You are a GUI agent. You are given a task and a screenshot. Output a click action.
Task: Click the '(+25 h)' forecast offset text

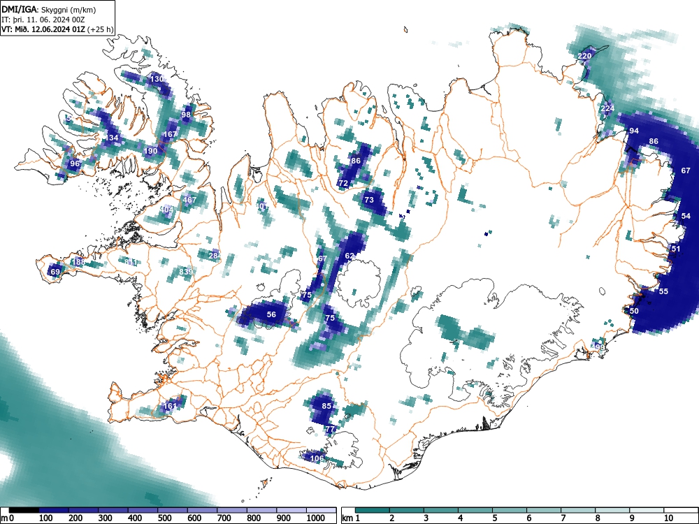101,30
